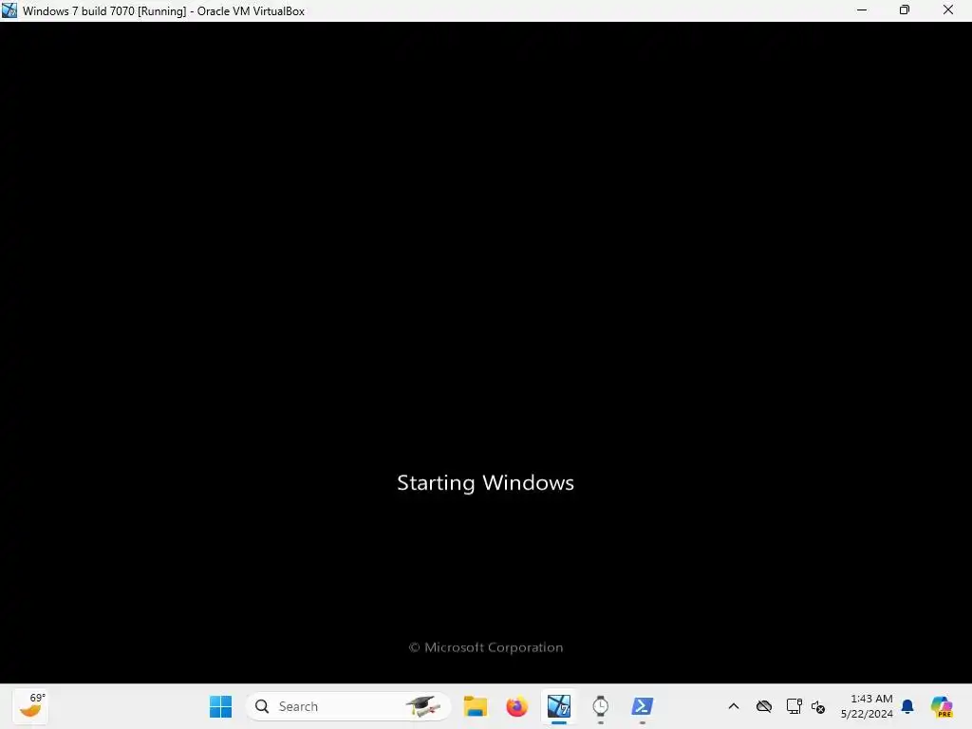This screenshot has width=972, height=729.
Task: Click the VirtualBox window title icon
Action: click(x=9, y=10)
